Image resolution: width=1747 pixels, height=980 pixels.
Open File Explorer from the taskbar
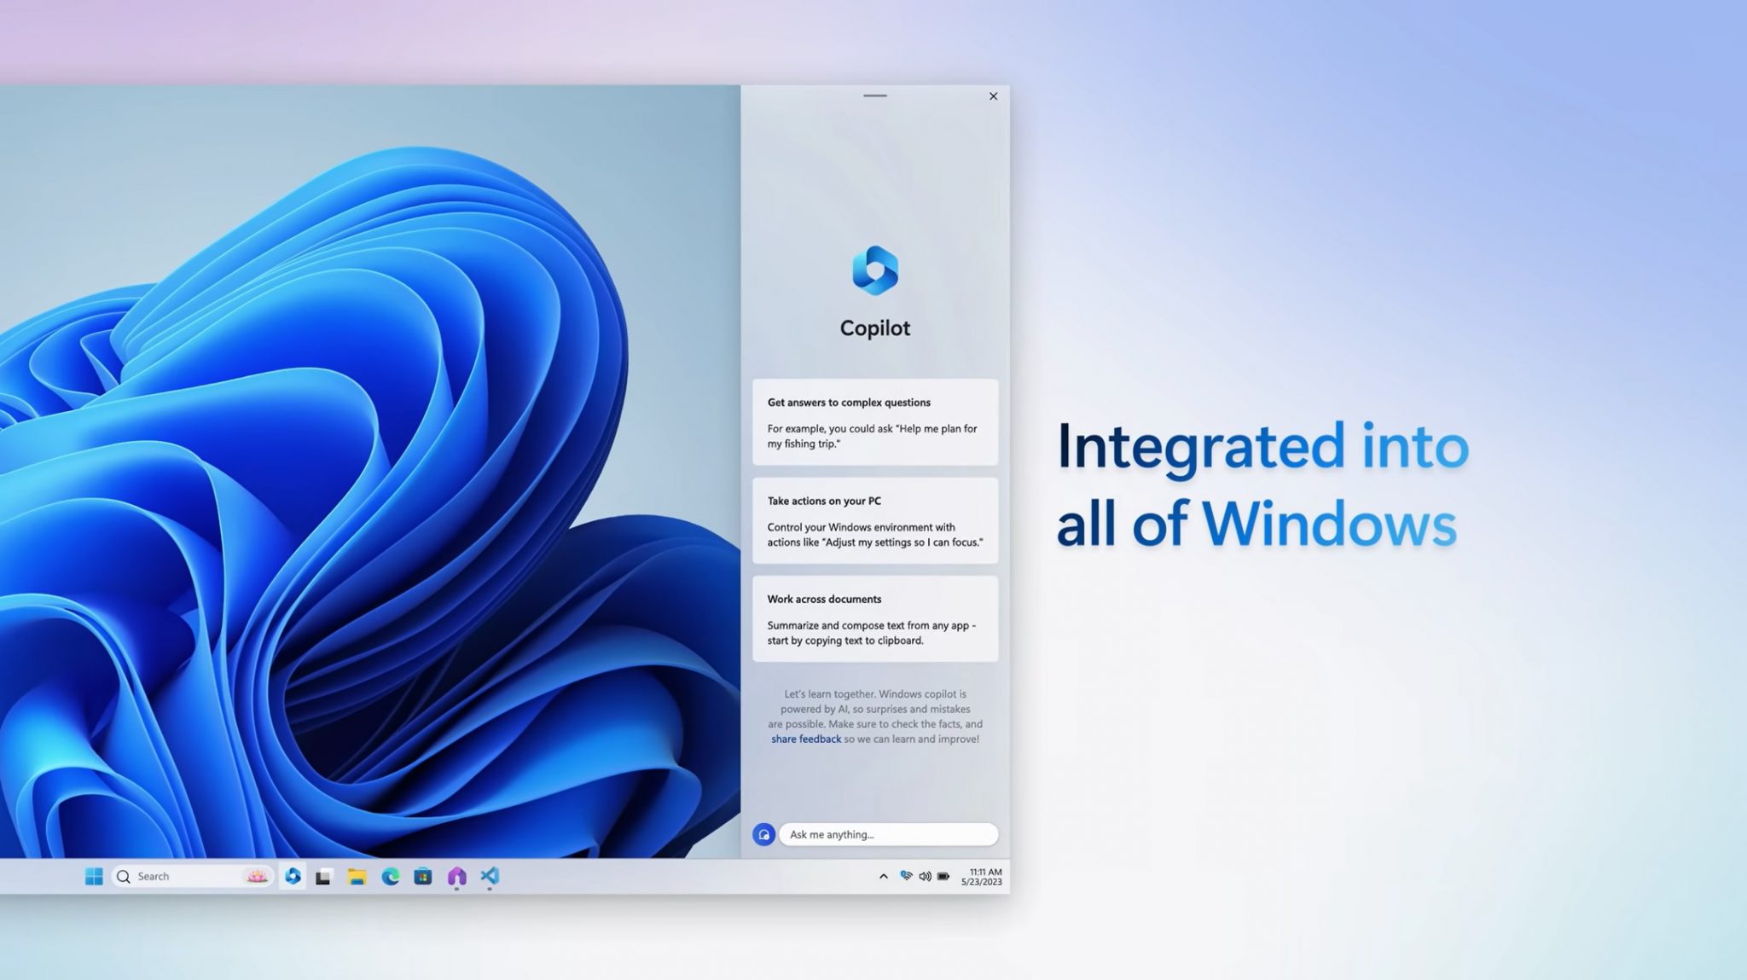click(x=357, y=876)
